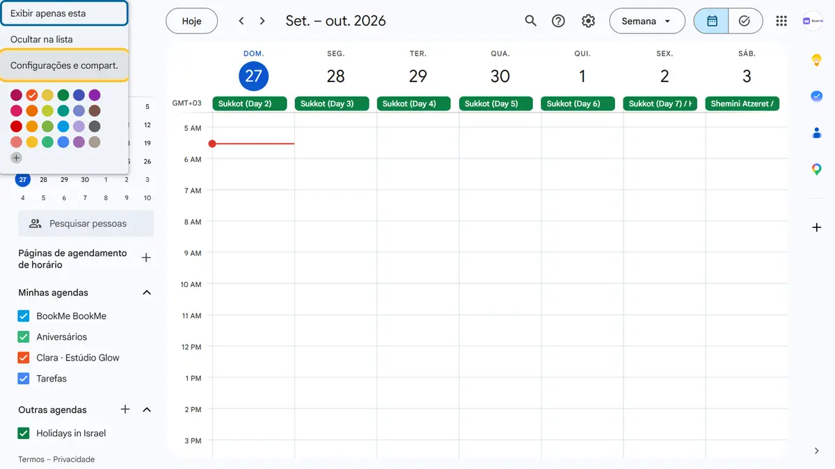Toggle the BookMe BookMe calendar checkbox
This screenshot has height=469, width=835.
[23, 316]
